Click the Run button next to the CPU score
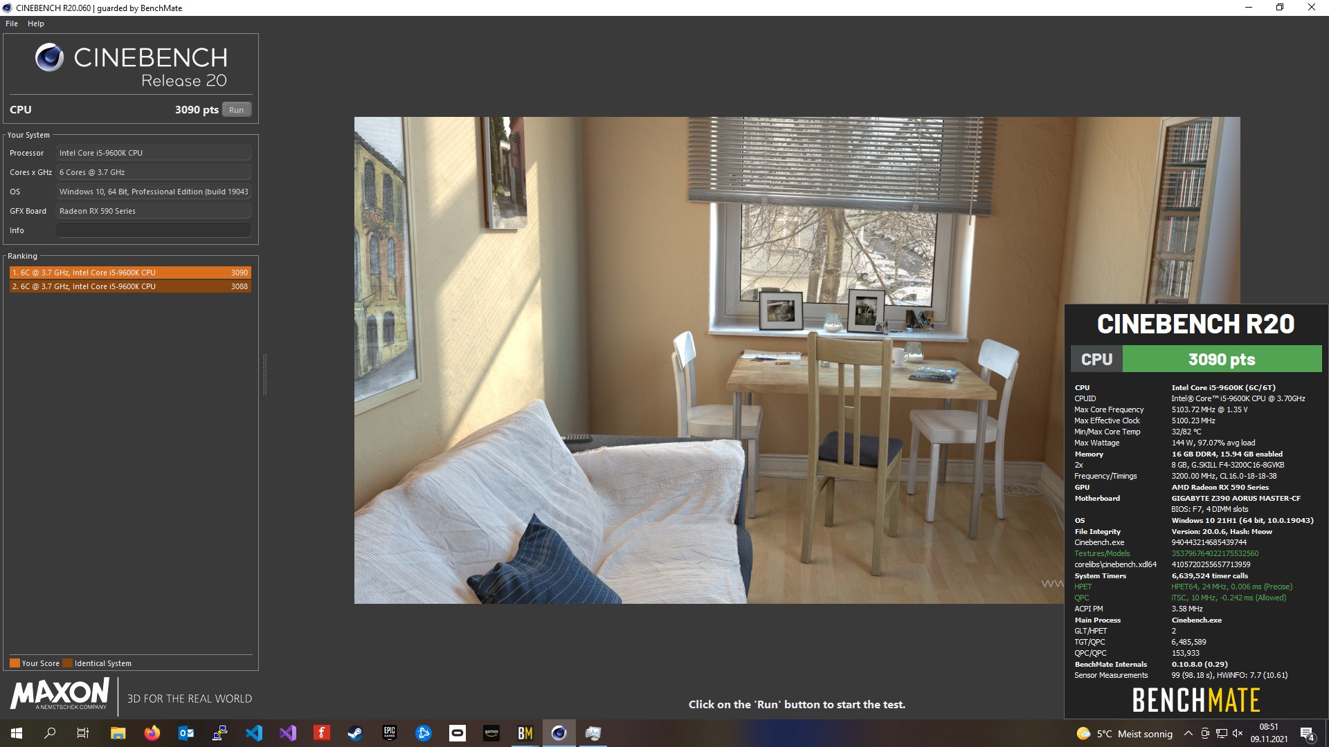This screenshot has width=1329, height=747. [236, 110]
